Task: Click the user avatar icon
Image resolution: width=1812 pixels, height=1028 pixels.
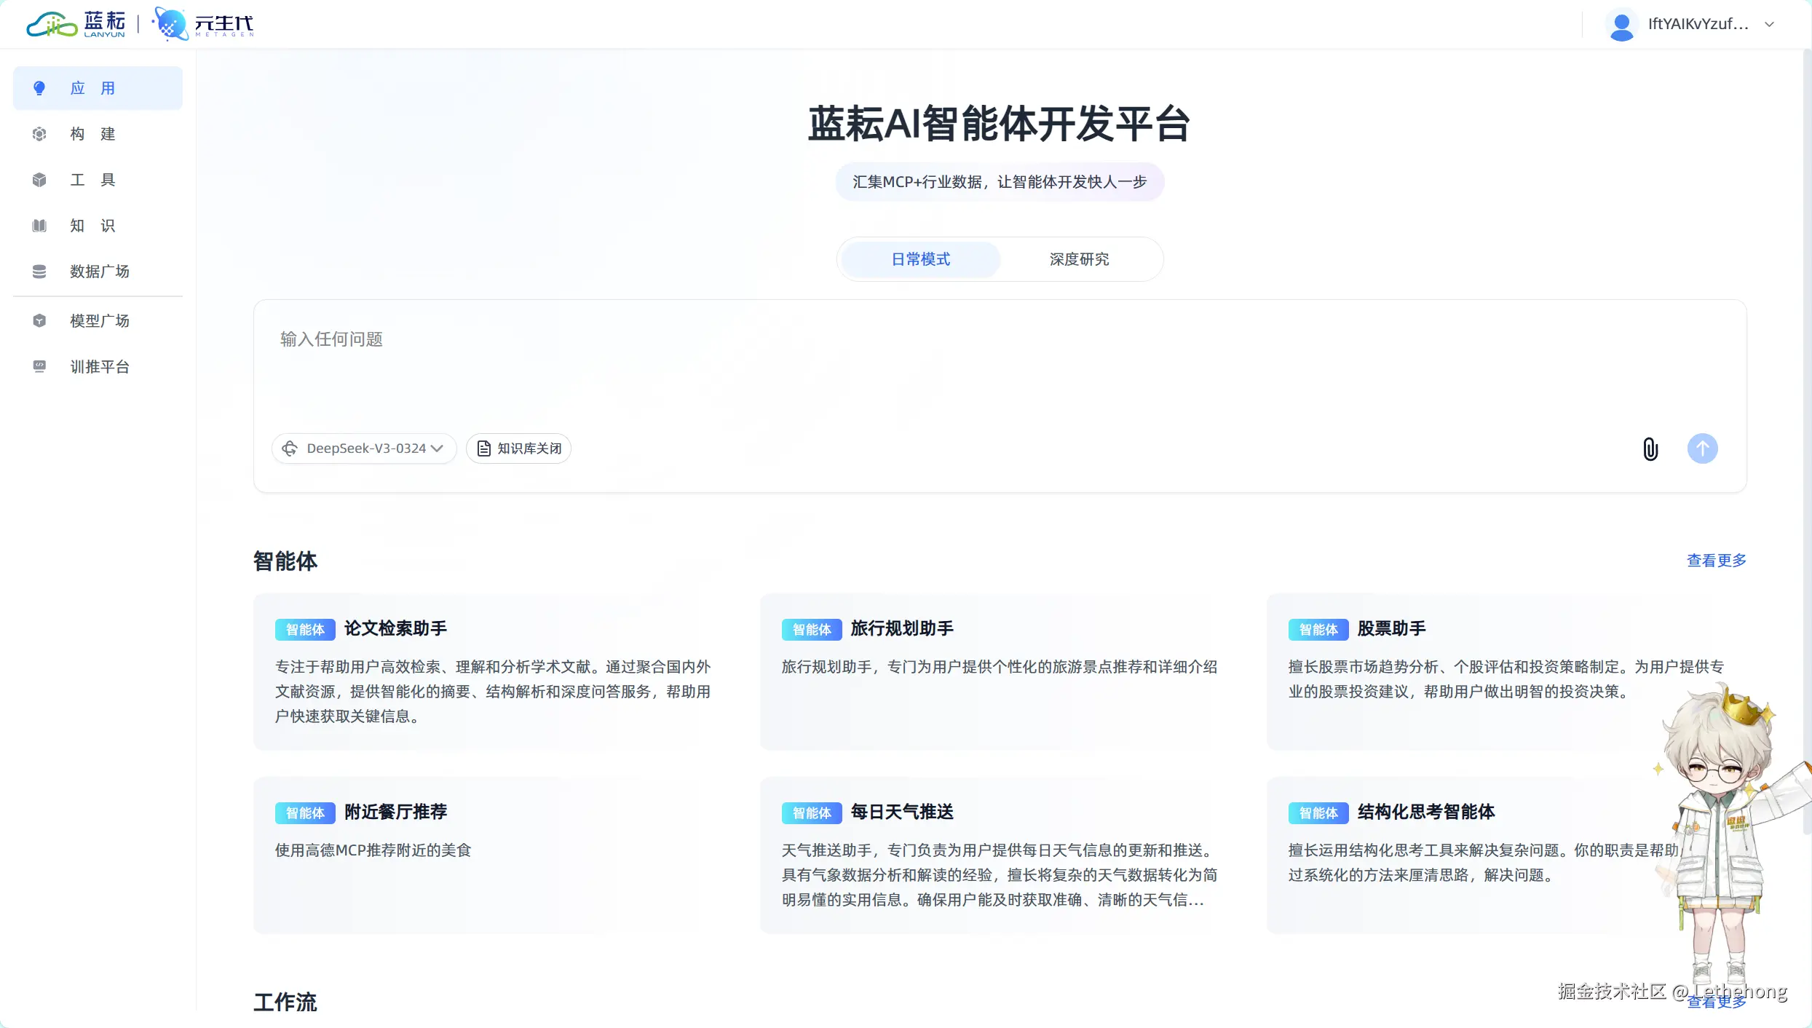Action: 1621,25
